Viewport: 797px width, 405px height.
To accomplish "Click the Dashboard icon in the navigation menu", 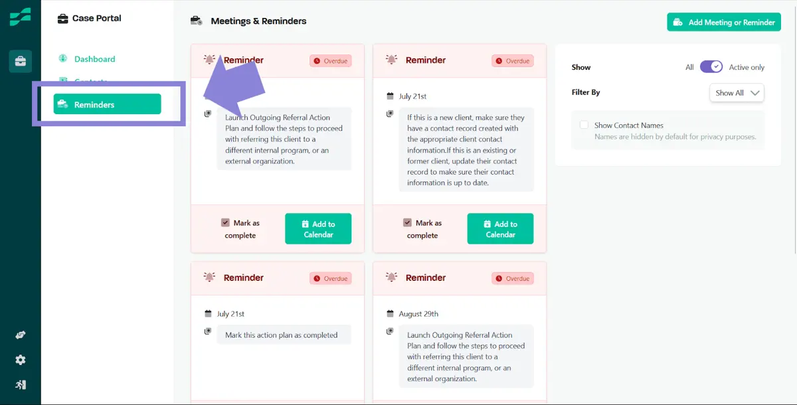I will click(63, 58).
